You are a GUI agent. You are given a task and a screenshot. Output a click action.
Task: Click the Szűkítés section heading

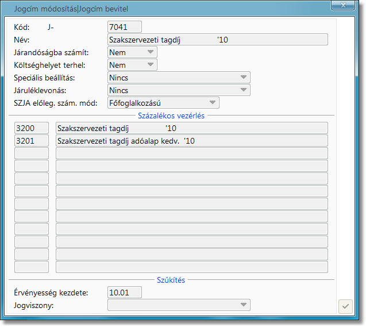[171, 280]
